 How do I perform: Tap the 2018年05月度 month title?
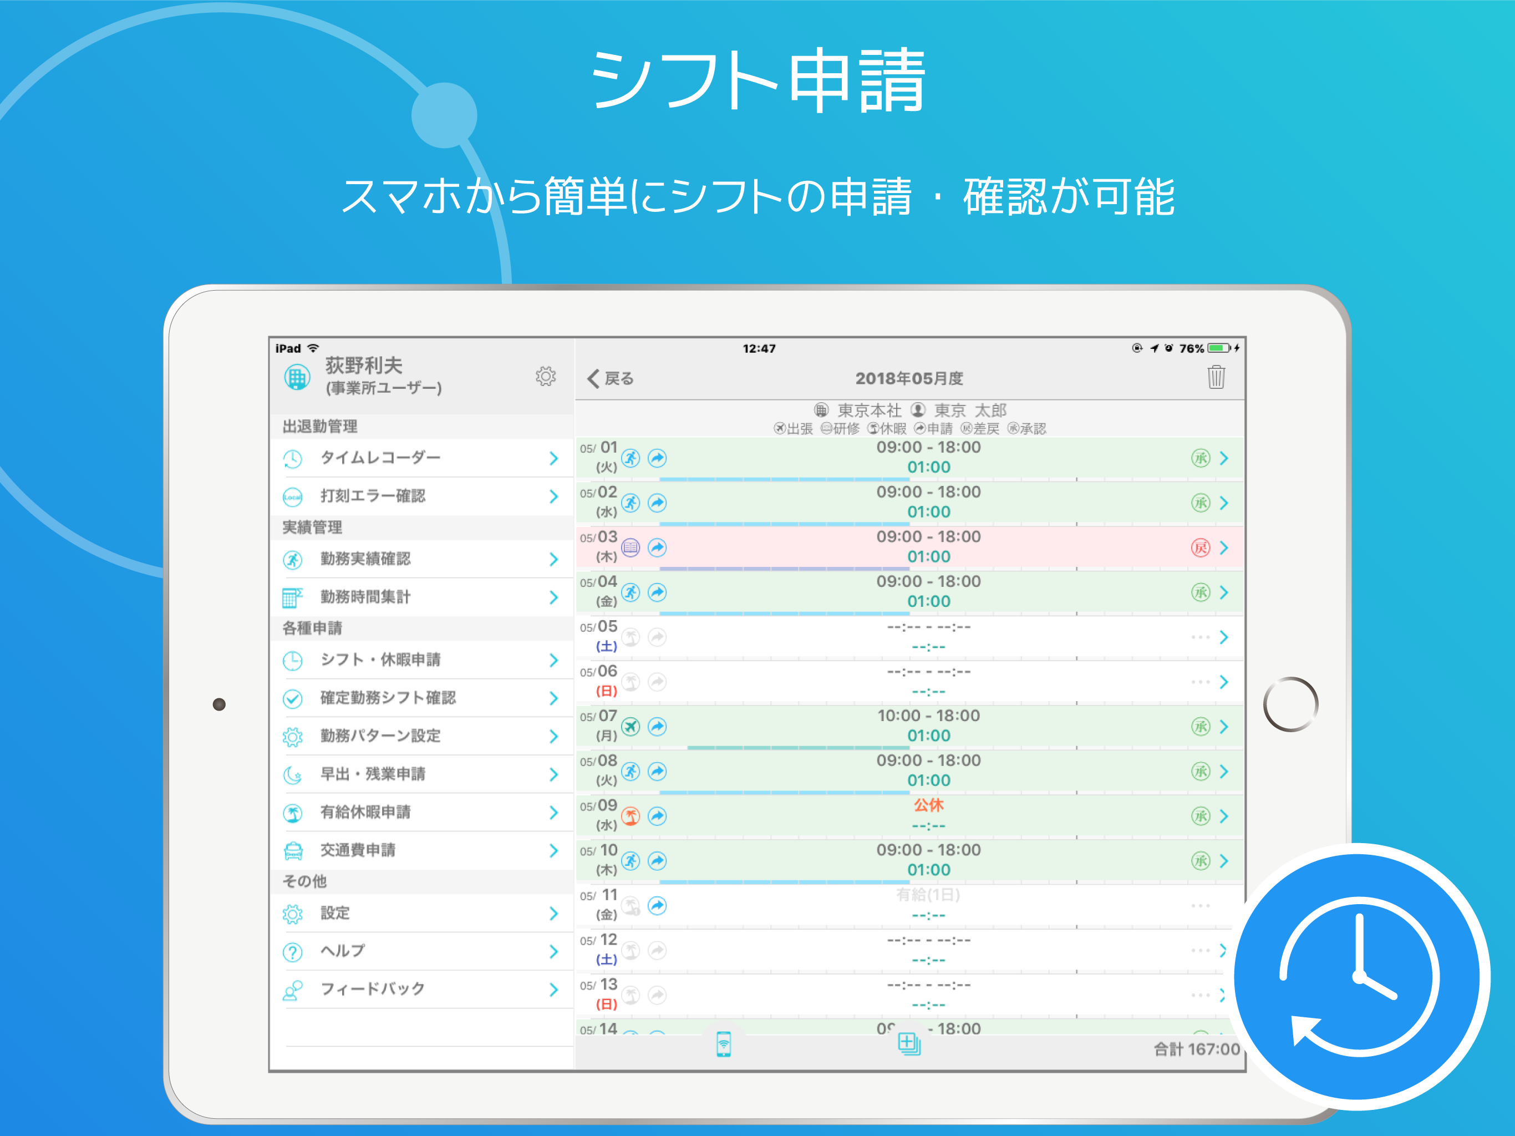tap(909, 378)
